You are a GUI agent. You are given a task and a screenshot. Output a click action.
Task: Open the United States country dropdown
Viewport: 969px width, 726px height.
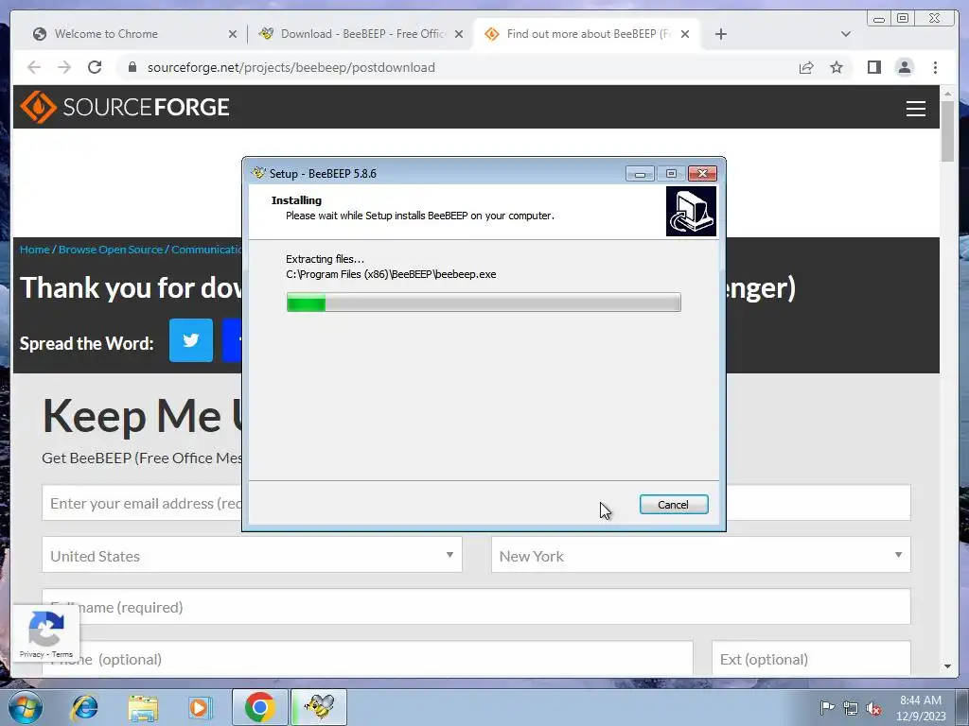252,554
